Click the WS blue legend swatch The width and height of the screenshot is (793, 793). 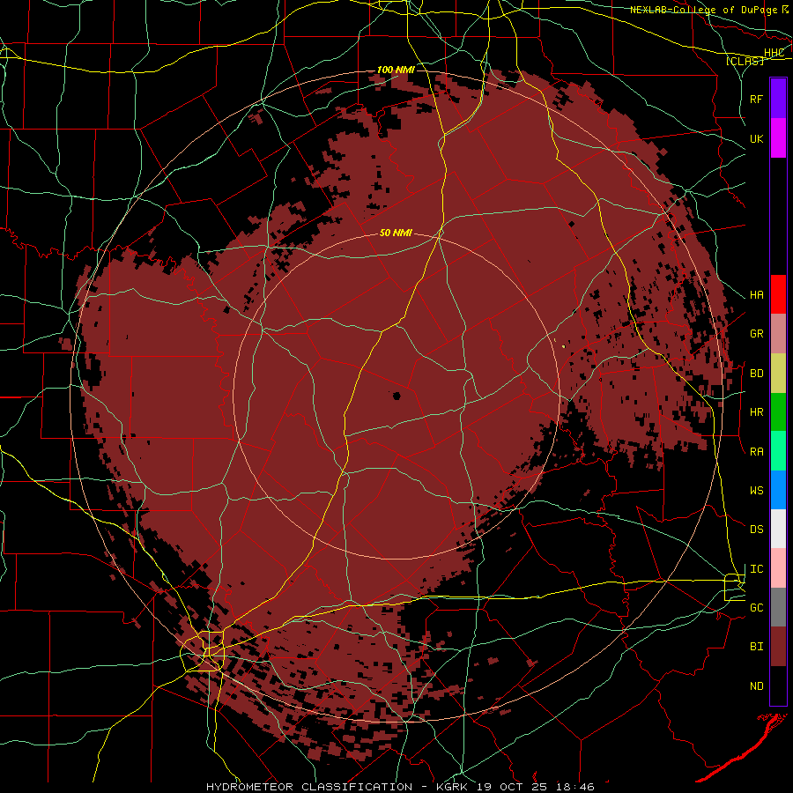click(x=778, y=490)
